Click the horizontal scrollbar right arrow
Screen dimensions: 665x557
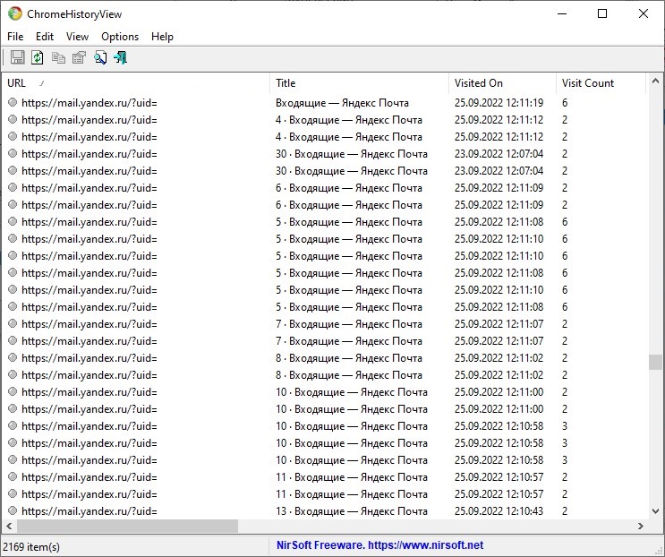tap(640, 527)
